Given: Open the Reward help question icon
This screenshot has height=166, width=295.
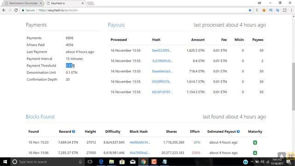Looking at the screenshot, I should [74, 131].
